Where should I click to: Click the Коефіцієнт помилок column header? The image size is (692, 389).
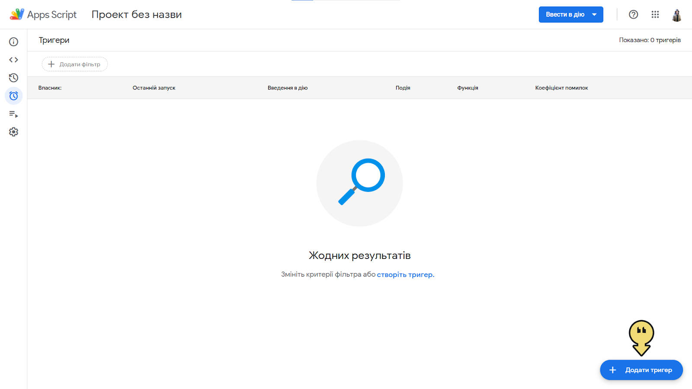(562, 88)
